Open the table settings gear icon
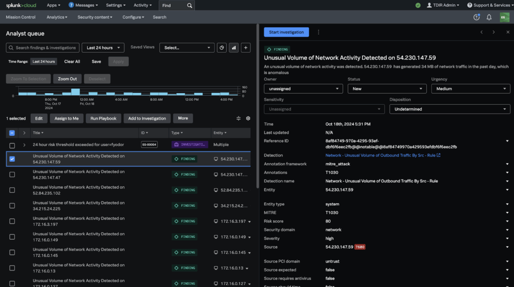This screenshot has height=287, width=514. point(248,118)
